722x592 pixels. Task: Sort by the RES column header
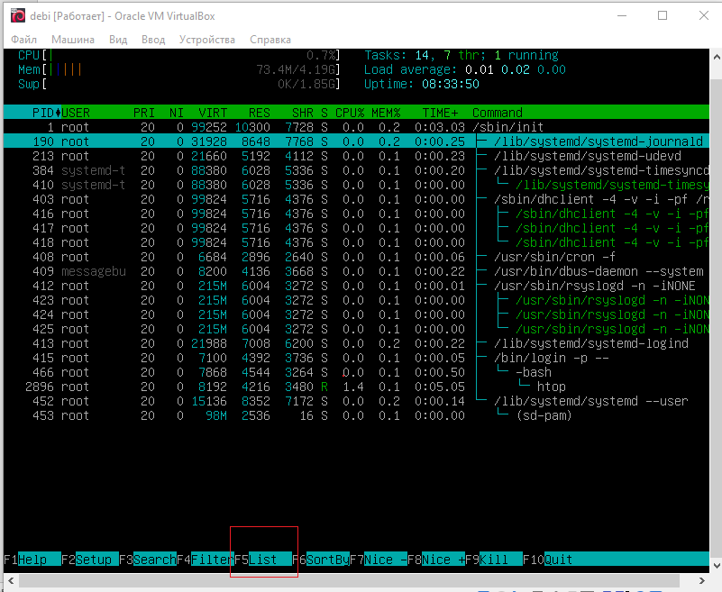260,113
